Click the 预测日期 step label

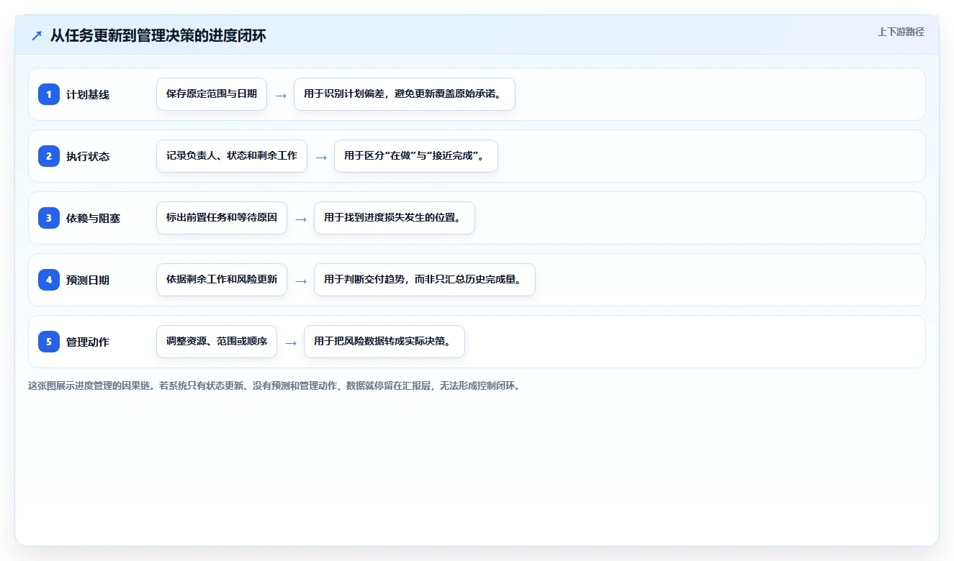88,280
